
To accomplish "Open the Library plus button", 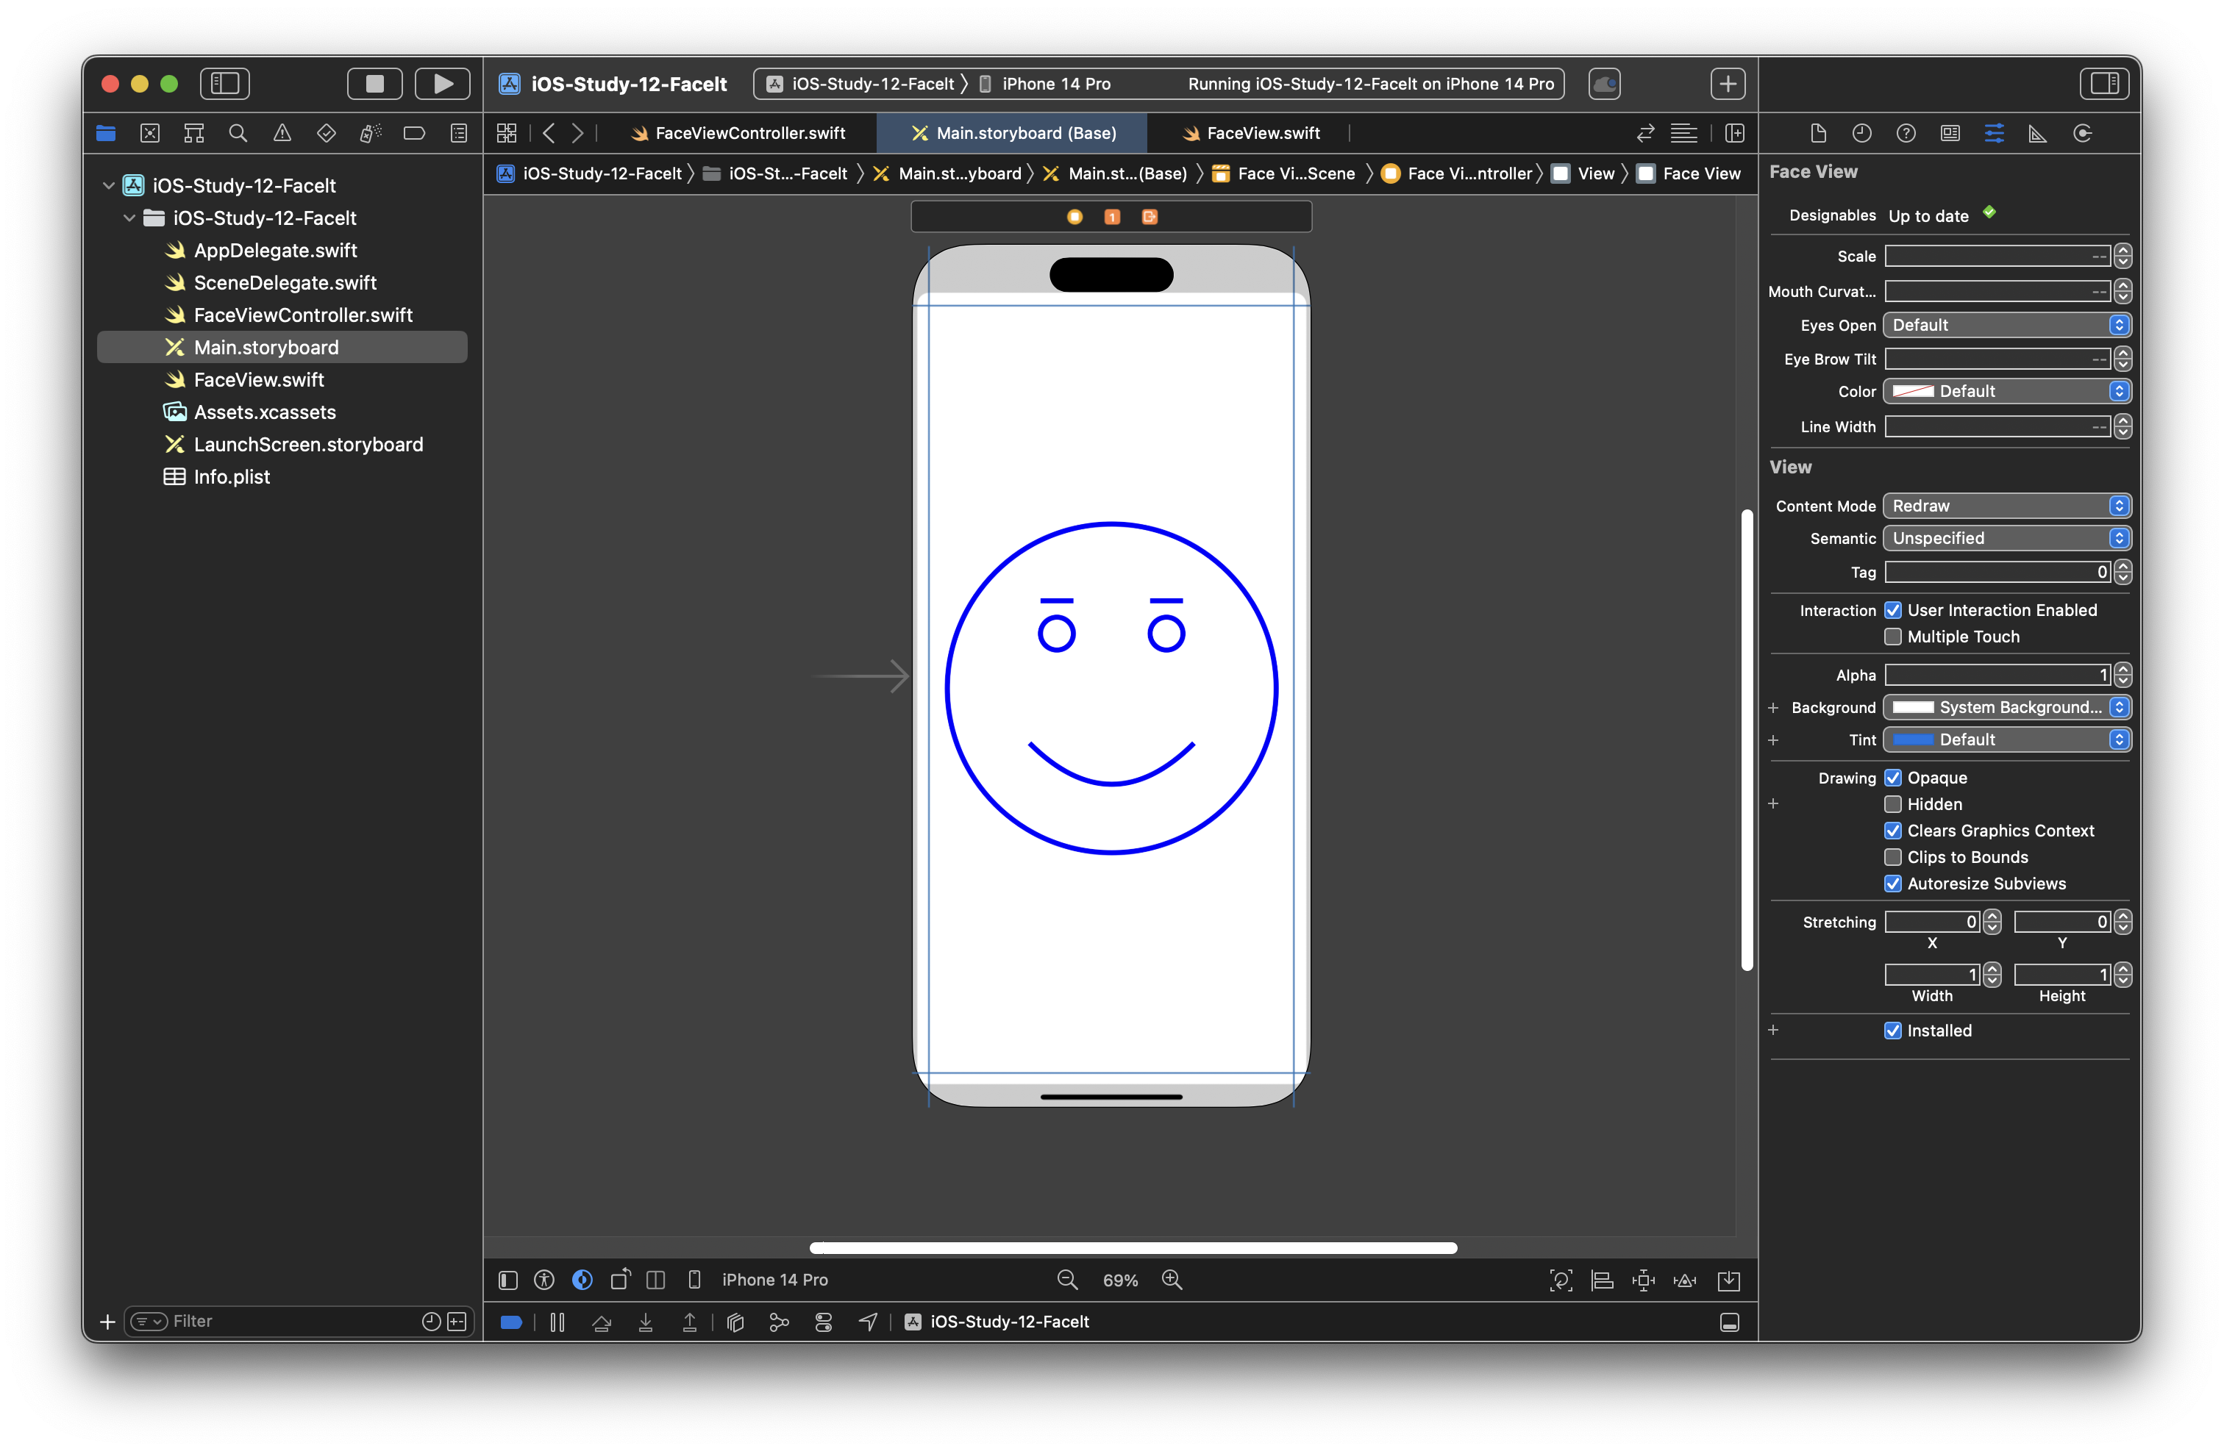I will (x=1728, y=84).
